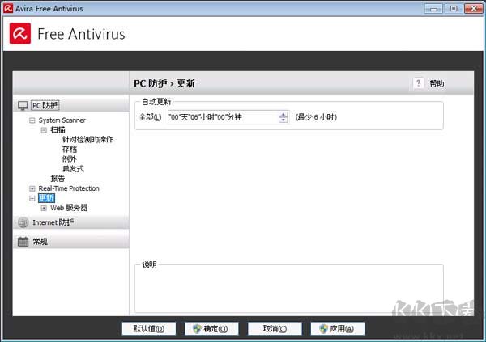Screen dimensions: 486x342
Task: Confirm settings with 确定(O) button
Action: click(x=211, y=328)
